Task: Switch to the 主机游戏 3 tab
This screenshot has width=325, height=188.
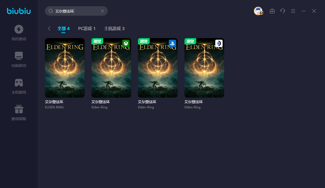Action: [x=114, y=28]
